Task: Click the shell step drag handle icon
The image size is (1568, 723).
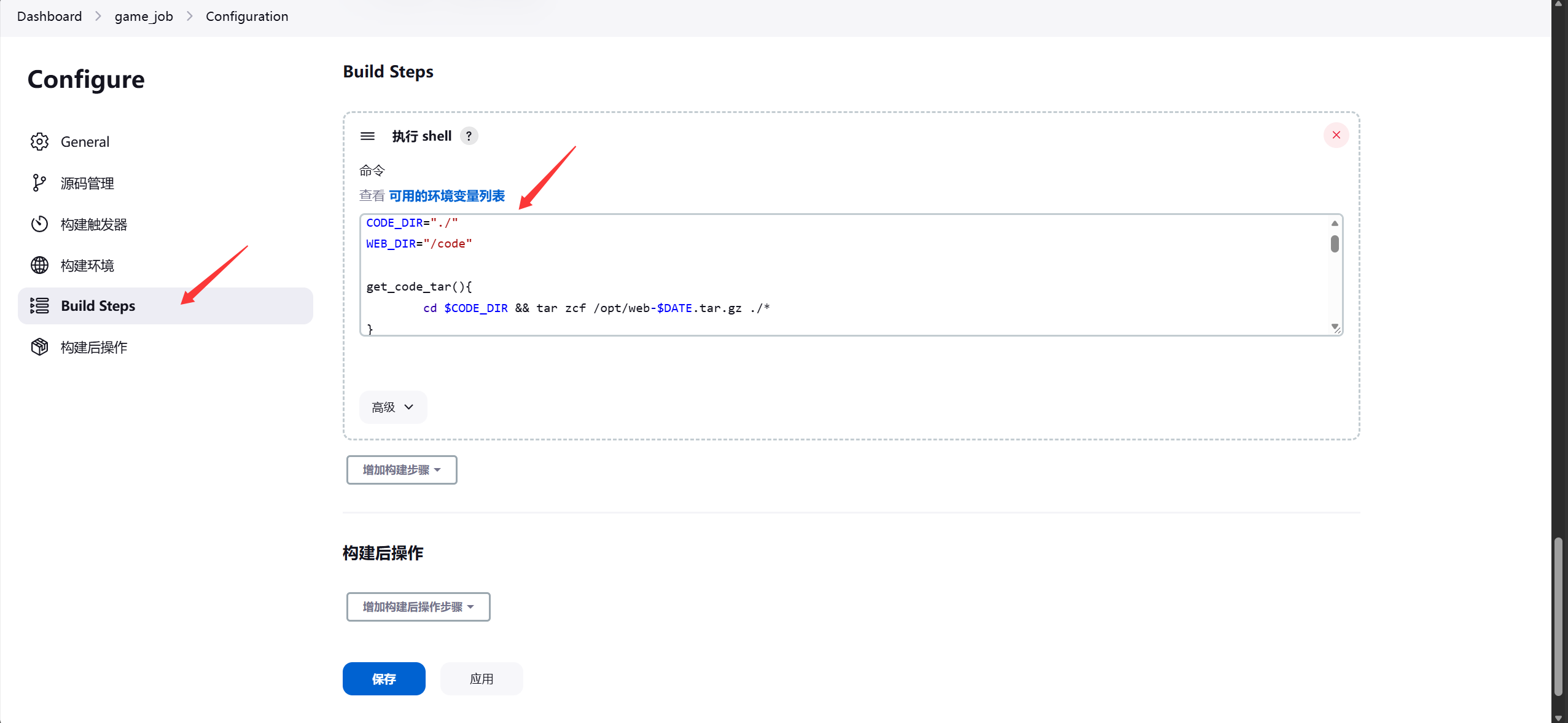Action: coord(367,136)
